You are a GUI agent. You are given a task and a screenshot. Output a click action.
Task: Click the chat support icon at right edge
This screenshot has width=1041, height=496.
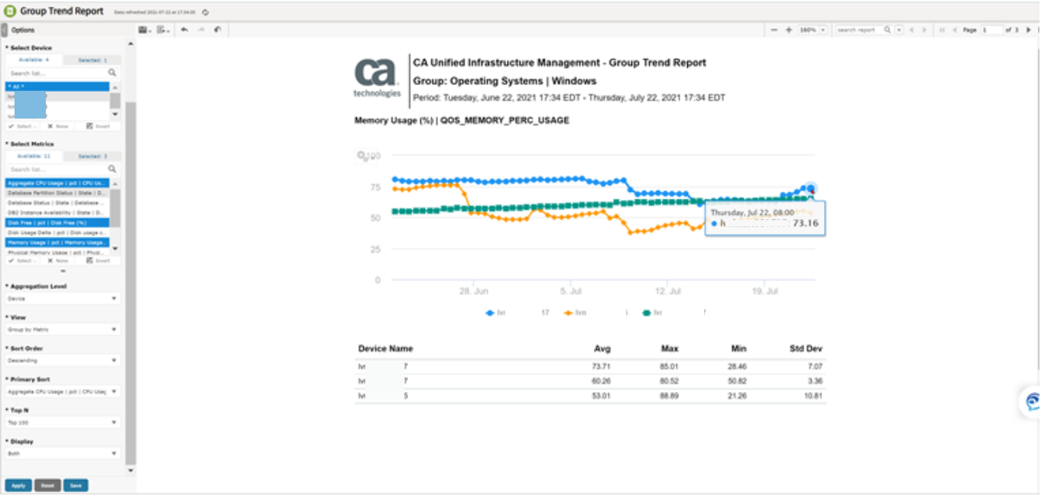(1032, 402)
